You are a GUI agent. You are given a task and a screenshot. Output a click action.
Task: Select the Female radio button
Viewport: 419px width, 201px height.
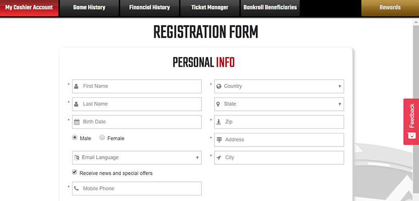tap(102, 138)
